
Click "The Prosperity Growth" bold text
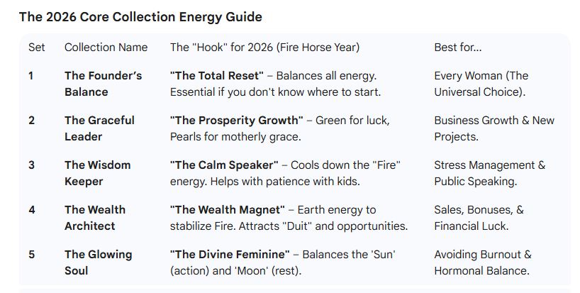pos(236,121)
